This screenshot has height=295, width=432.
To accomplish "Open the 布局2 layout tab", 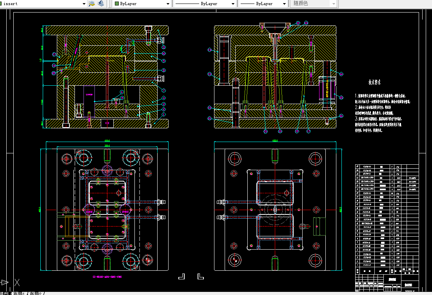I will [x=36, y=293].
